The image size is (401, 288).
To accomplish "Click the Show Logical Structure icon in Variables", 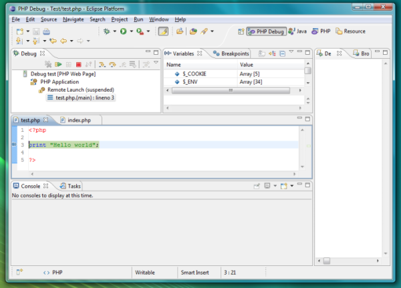I will 272,53.
